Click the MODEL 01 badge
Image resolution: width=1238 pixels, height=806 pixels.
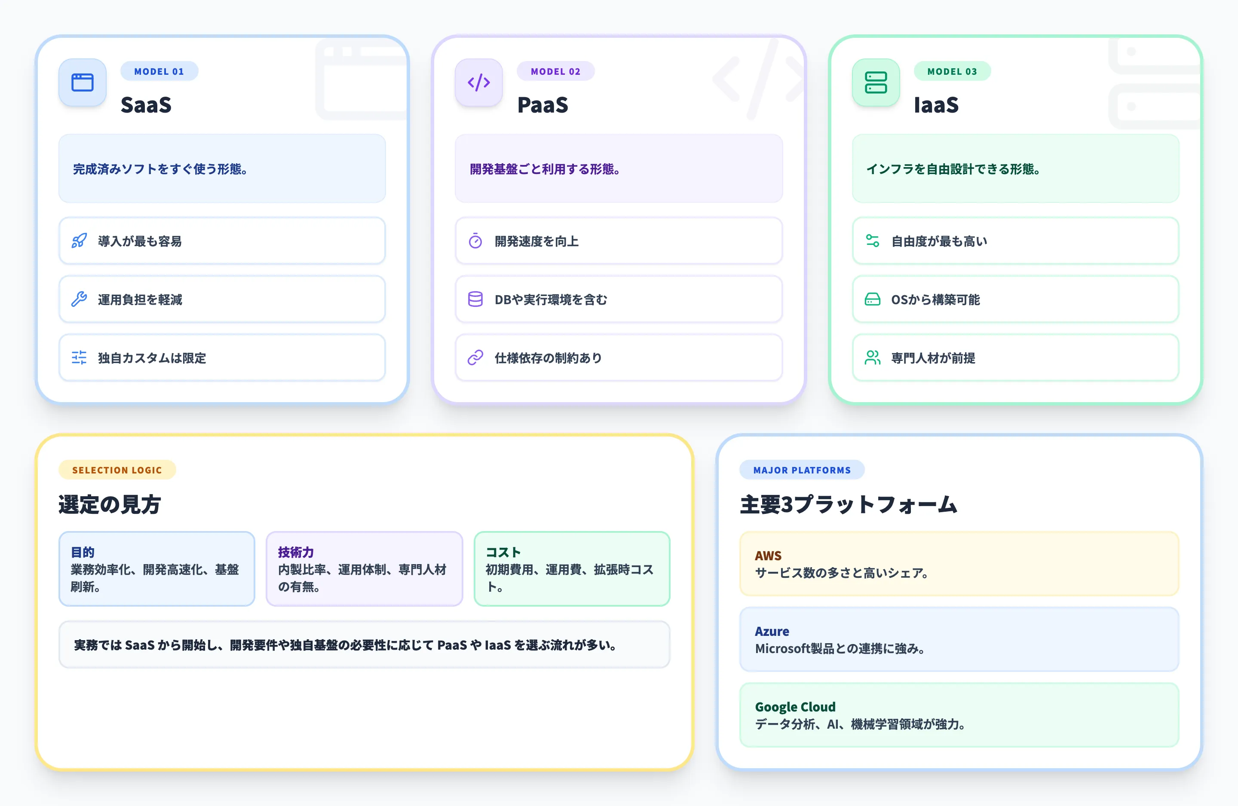[x=159, y=71]
